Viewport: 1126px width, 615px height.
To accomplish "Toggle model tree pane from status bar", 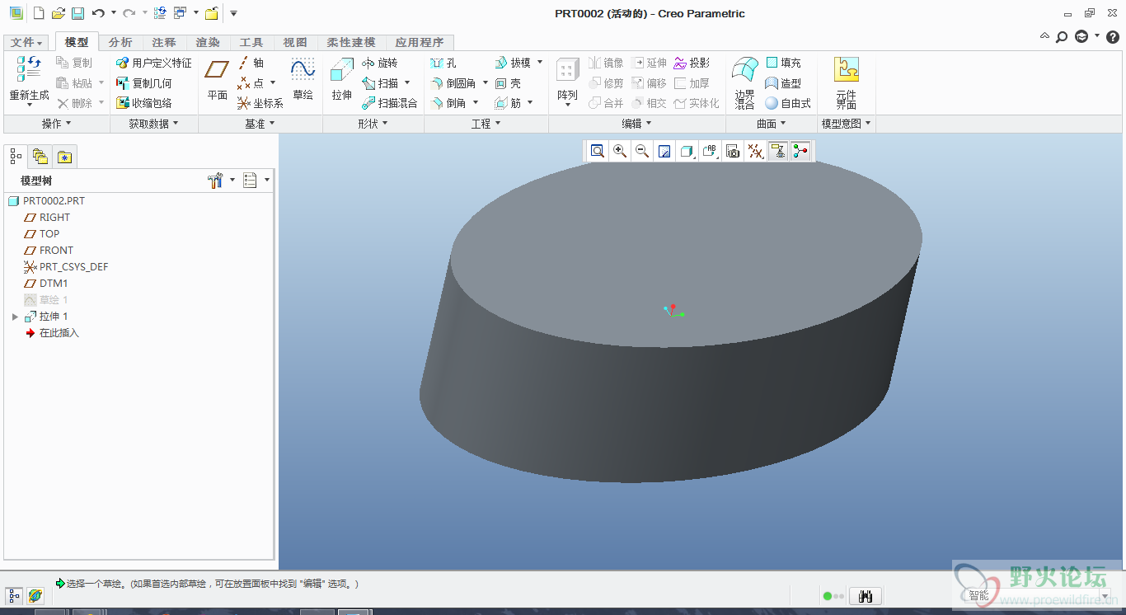I will click(x=14, y=596).
